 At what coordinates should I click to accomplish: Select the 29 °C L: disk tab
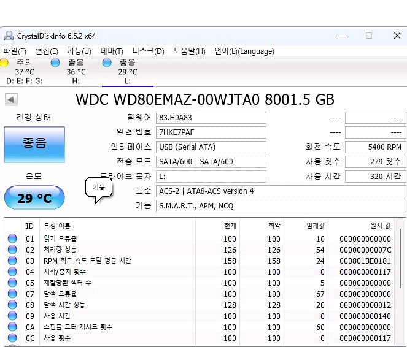click(x=128, y=72)
